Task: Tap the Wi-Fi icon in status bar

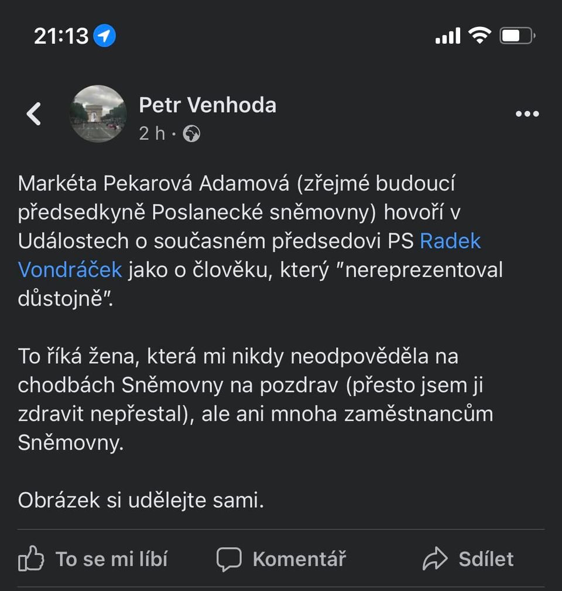Action: (479, 36)
